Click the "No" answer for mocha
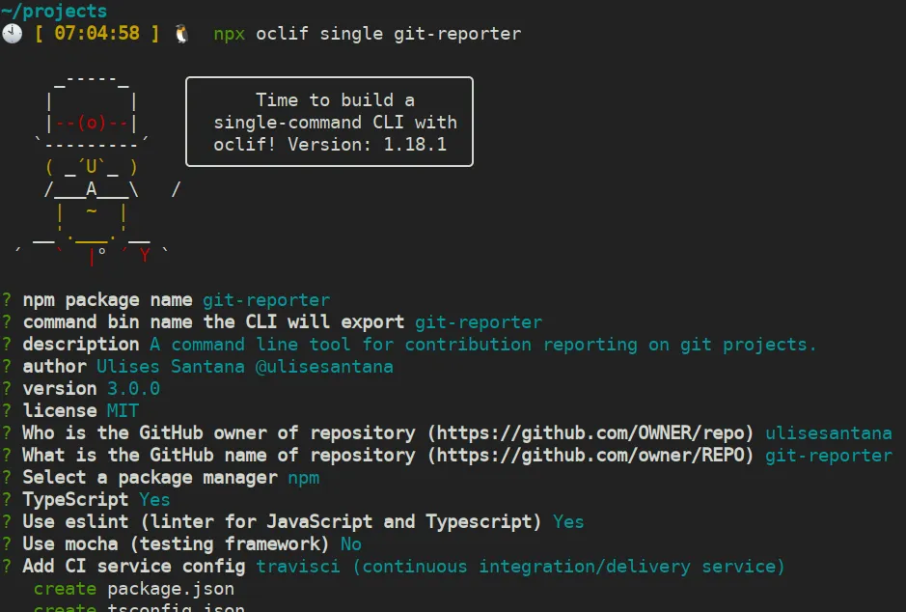 coord(351,543)
